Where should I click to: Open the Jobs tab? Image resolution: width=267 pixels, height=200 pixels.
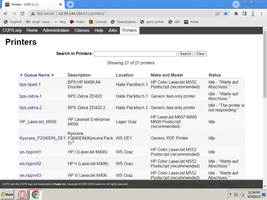click(x=113, y=30)
